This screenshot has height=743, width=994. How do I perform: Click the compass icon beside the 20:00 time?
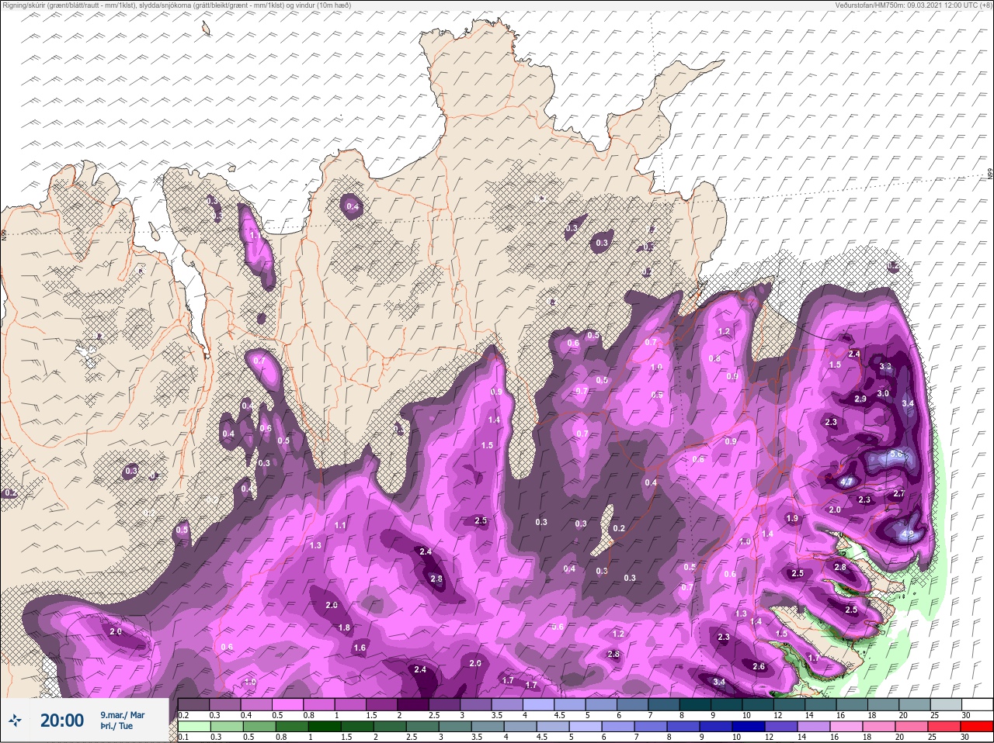point(16,721)
